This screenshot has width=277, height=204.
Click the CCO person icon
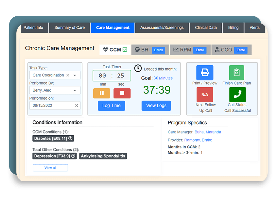[217, 50]
